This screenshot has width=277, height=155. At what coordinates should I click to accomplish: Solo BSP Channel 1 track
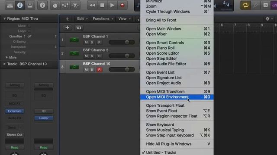coord(92,42)
